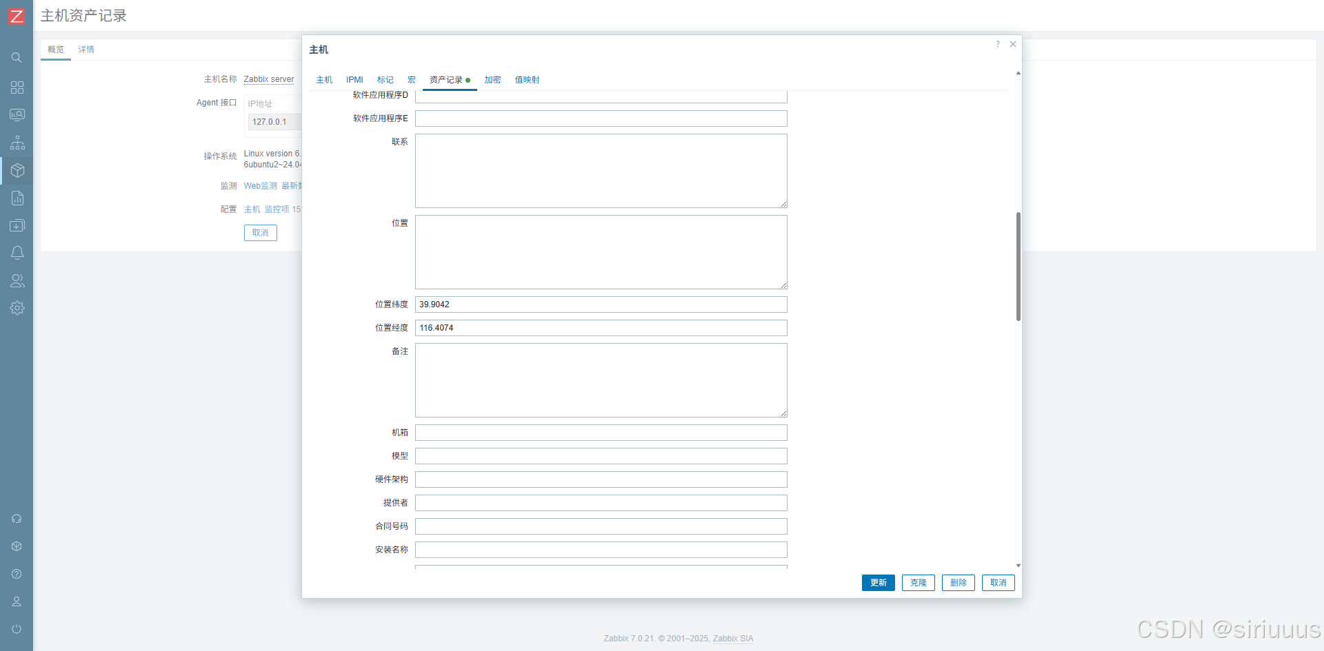Select the Inventory cube icon
Screen dimensions: 1324x651
(x=17, y=170)
